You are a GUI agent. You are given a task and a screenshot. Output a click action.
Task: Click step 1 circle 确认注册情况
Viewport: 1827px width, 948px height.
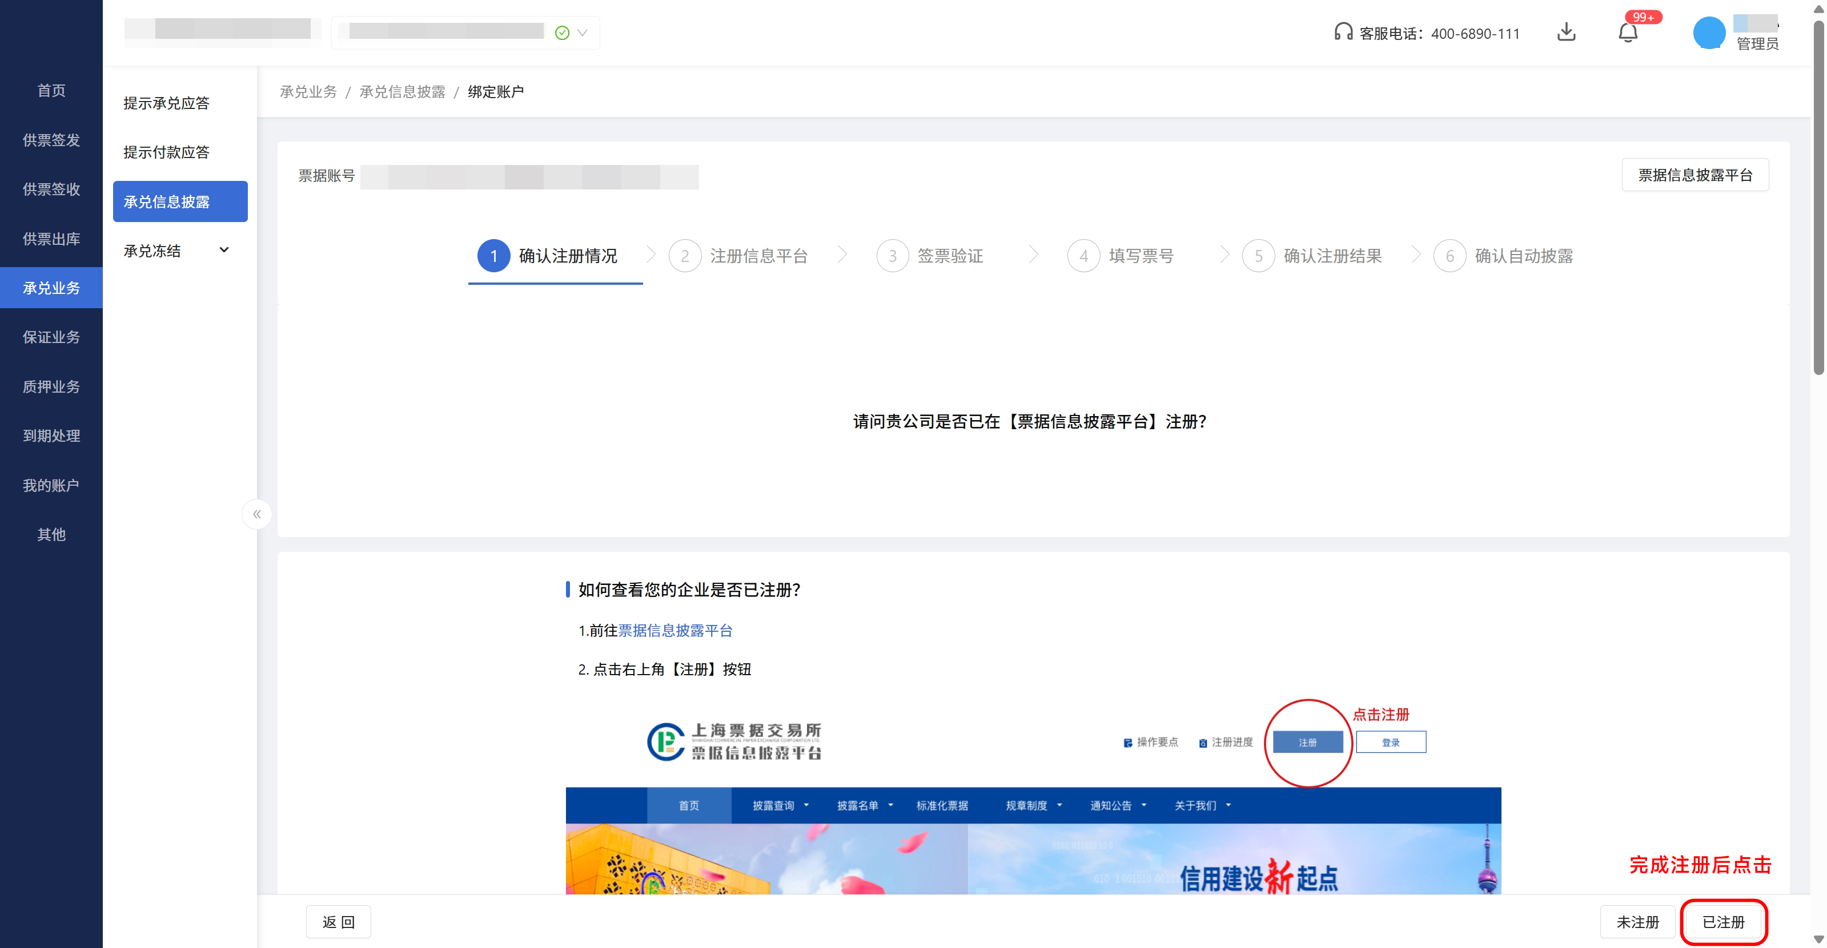(x=493, y=256)
